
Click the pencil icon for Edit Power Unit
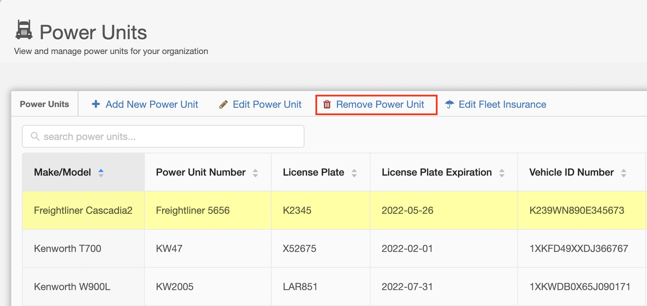click(x=223, y=104)
